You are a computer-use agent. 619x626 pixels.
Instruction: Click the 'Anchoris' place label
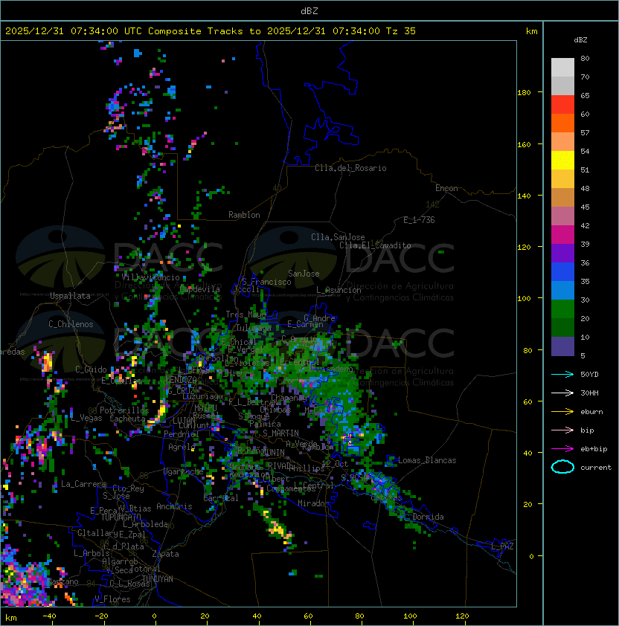pyautogui.click(x=174, y=506)
